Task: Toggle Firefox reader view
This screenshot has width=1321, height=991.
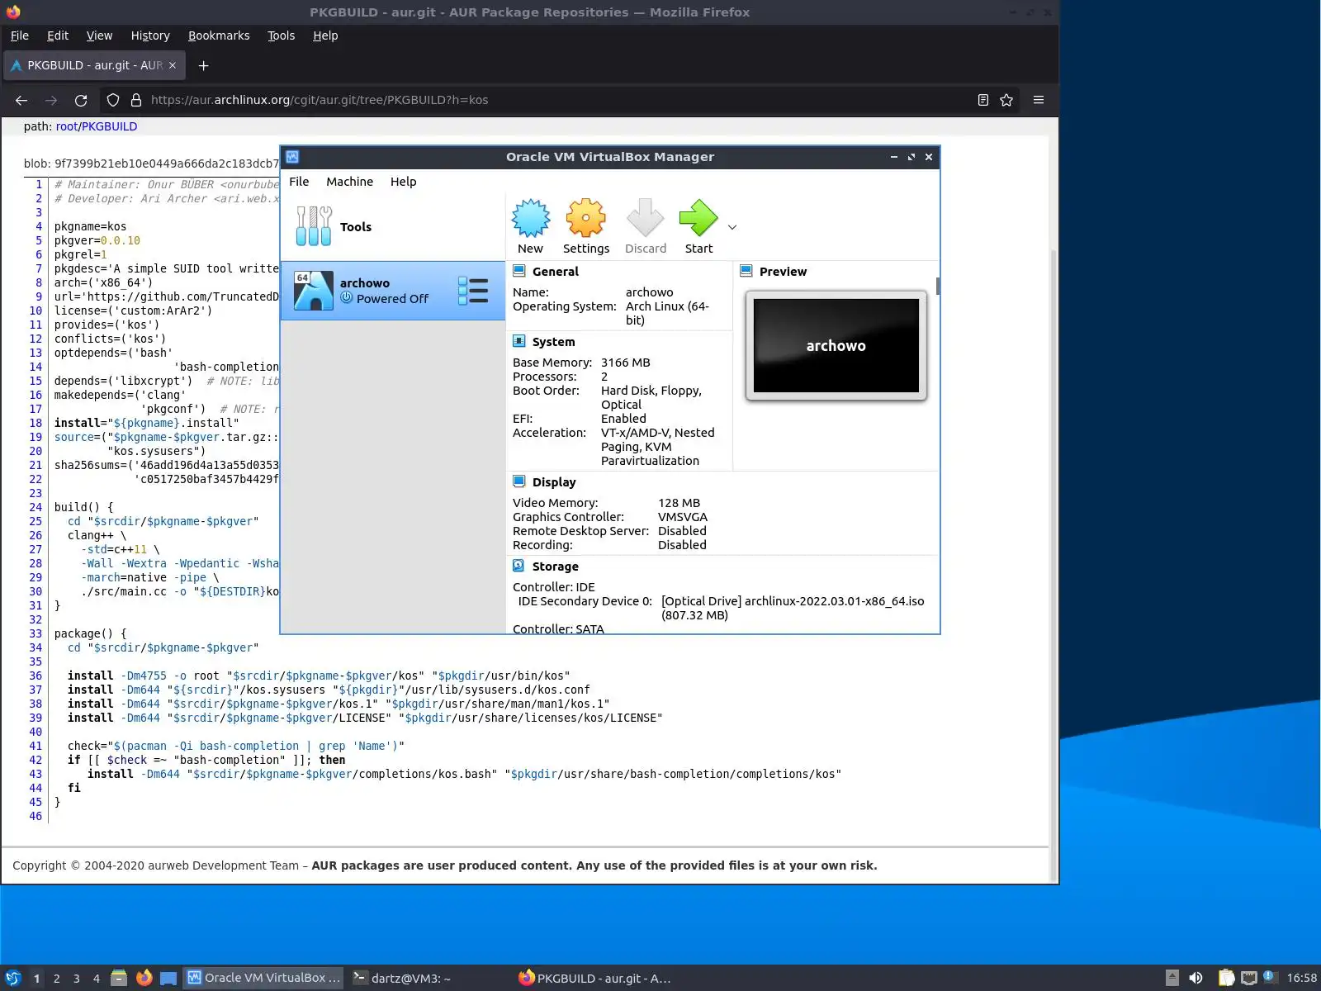Action: tap(982, 100)
